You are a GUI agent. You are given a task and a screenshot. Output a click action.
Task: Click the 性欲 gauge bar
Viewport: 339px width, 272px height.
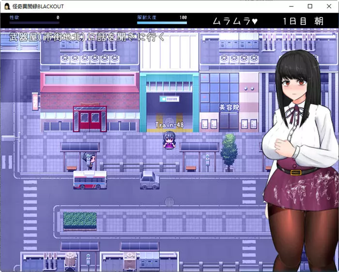[x=34, y=22]
